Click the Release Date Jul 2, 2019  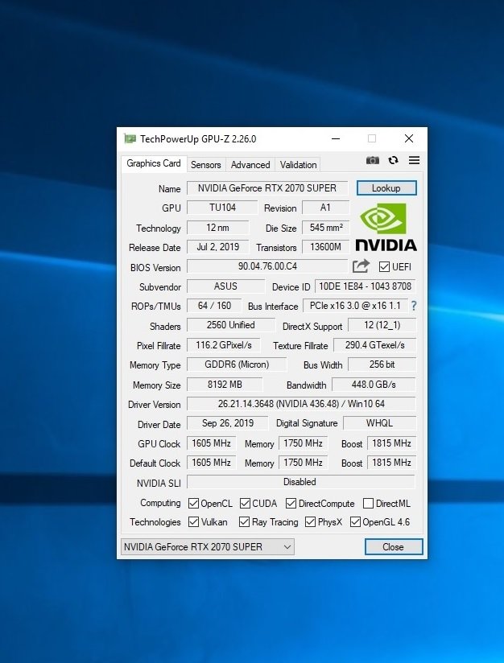point(217,247)
